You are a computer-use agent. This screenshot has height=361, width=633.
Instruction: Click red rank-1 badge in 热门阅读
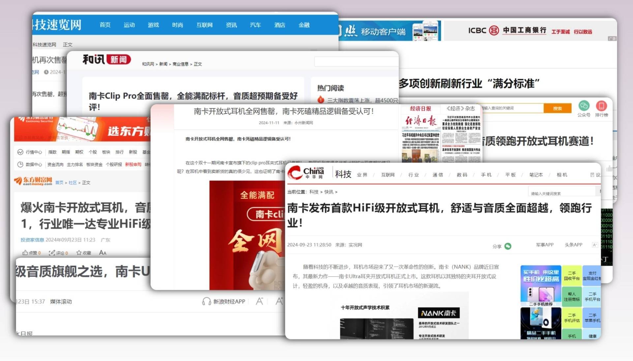320,100
